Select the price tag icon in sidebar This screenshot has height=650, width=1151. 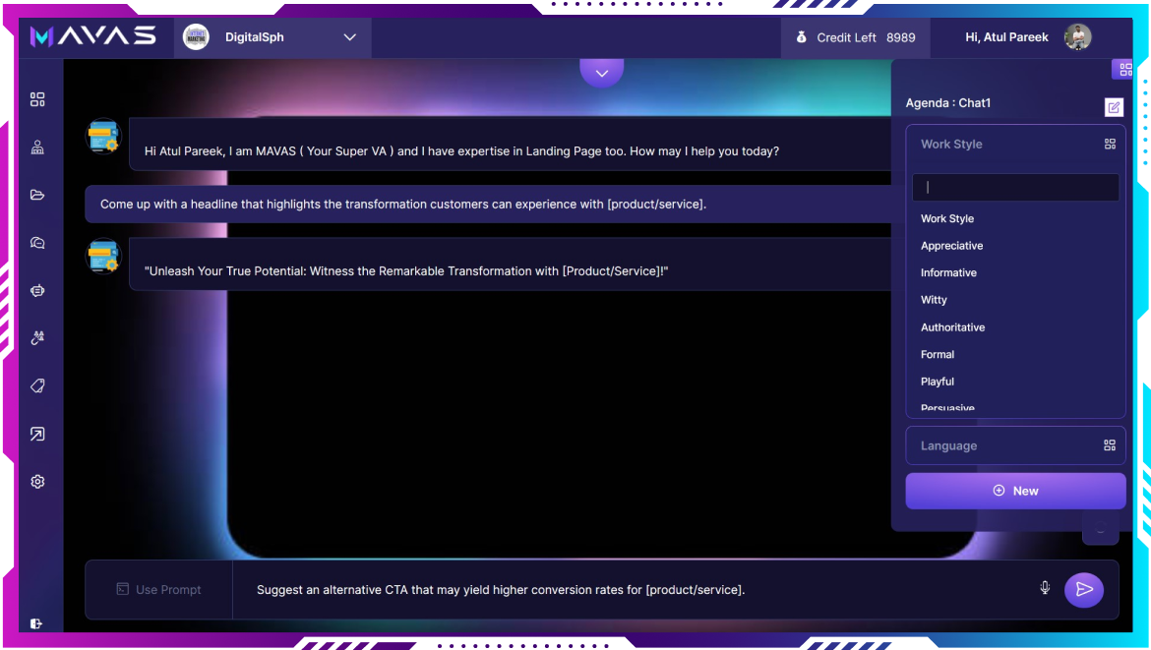pos(37,386)
